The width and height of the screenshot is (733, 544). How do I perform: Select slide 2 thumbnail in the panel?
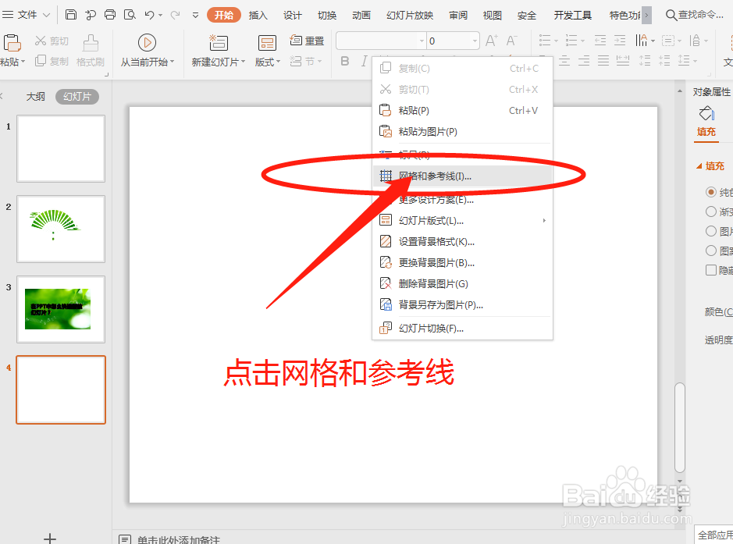[61, 228]
